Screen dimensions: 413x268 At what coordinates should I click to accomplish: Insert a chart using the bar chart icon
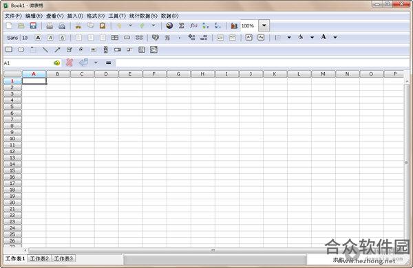click(x=234, y=26)
